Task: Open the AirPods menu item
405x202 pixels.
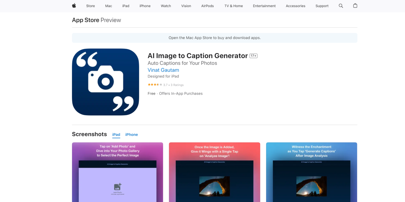Action: (207, 6)
